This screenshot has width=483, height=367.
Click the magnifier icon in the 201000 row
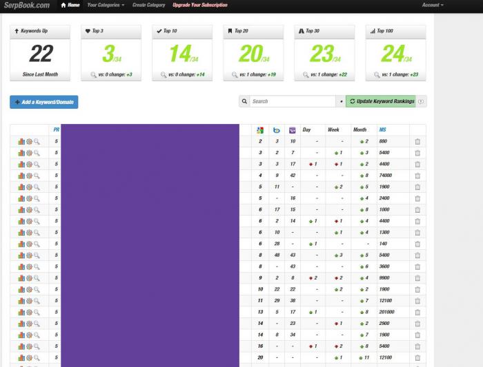click(37, 312)
